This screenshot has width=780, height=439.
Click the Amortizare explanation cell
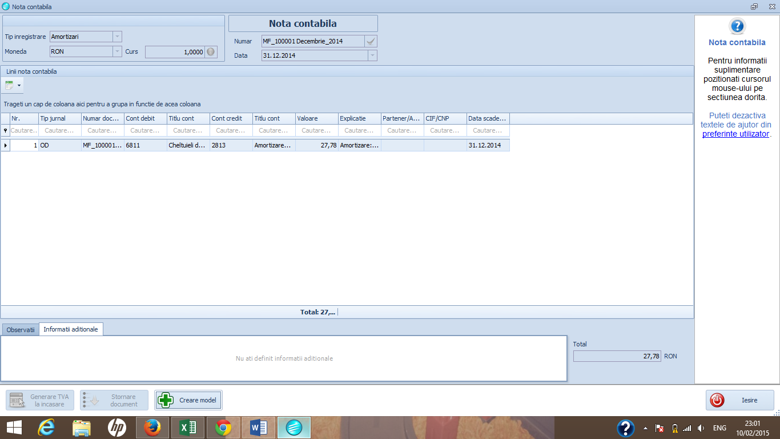(x=360, y=146)
